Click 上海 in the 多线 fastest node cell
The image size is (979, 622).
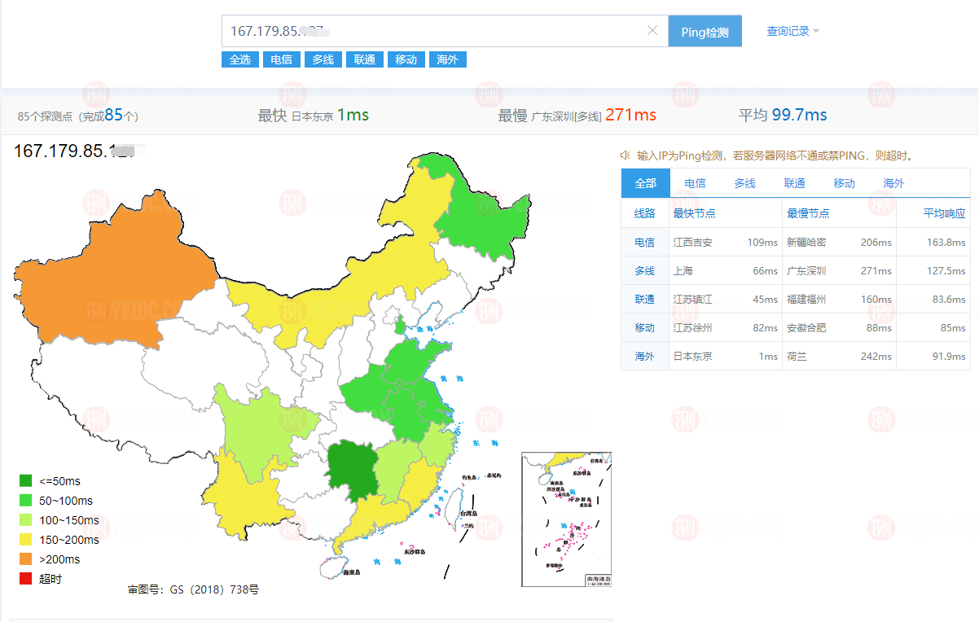coord(682,270)
